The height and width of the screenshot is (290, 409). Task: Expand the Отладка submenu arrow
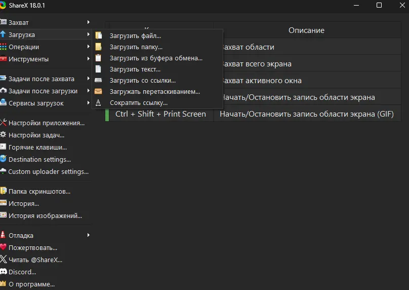click(88, 235)
